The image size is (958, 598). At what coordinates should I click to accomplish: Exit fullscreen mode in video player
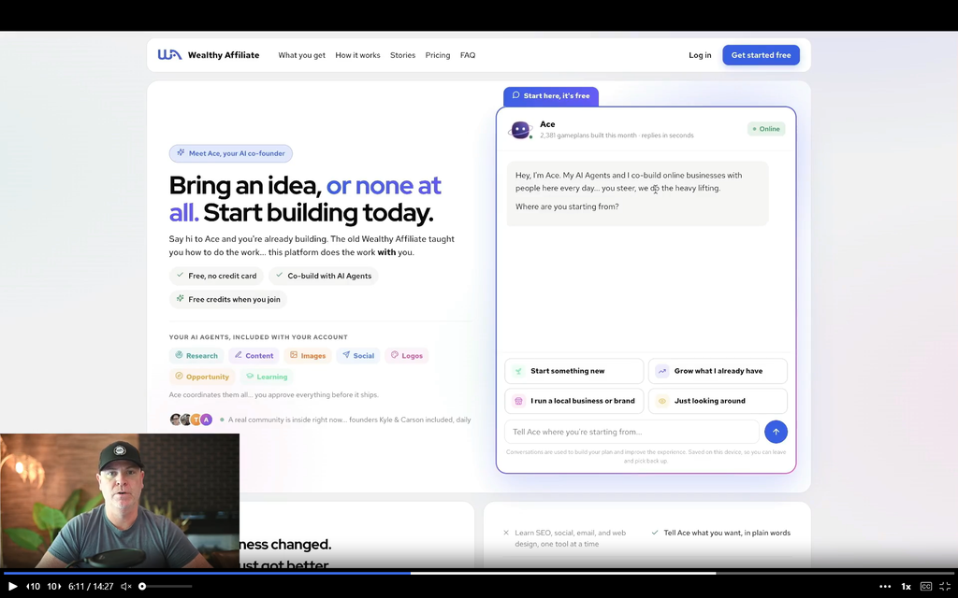945,587
